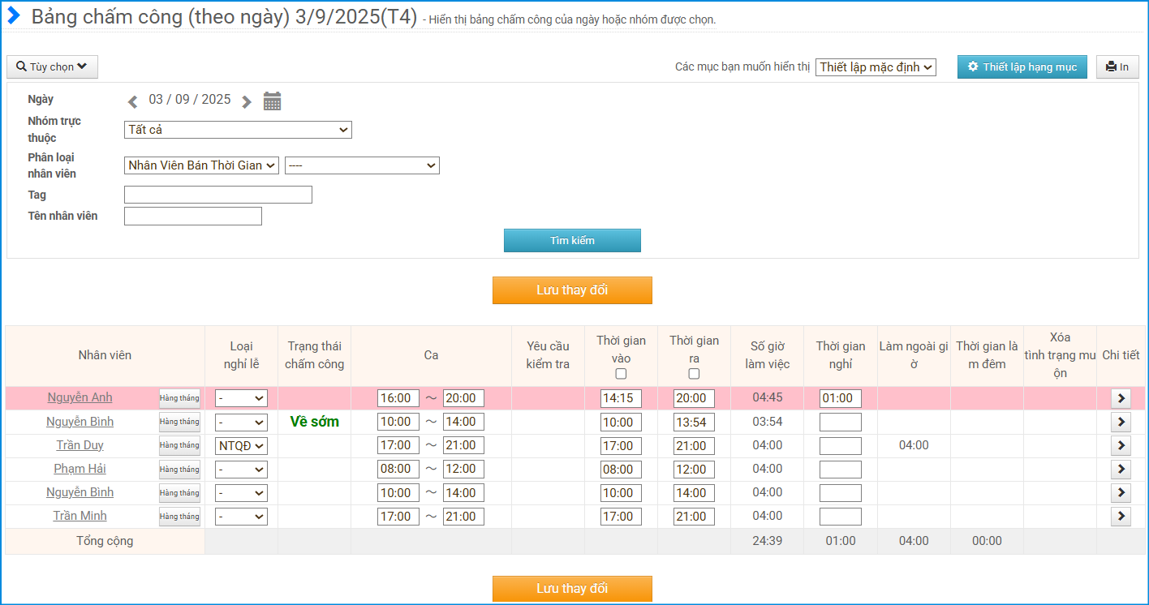Image resolution: width=1149 pixels, height=605 pixels.
Task: Change Trần Duy's NTQĐ holiday type
Action: click(x=241, y=445)
